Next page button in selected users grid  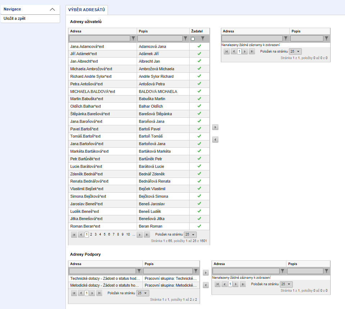pyautogui.click(x=245, y=51)
